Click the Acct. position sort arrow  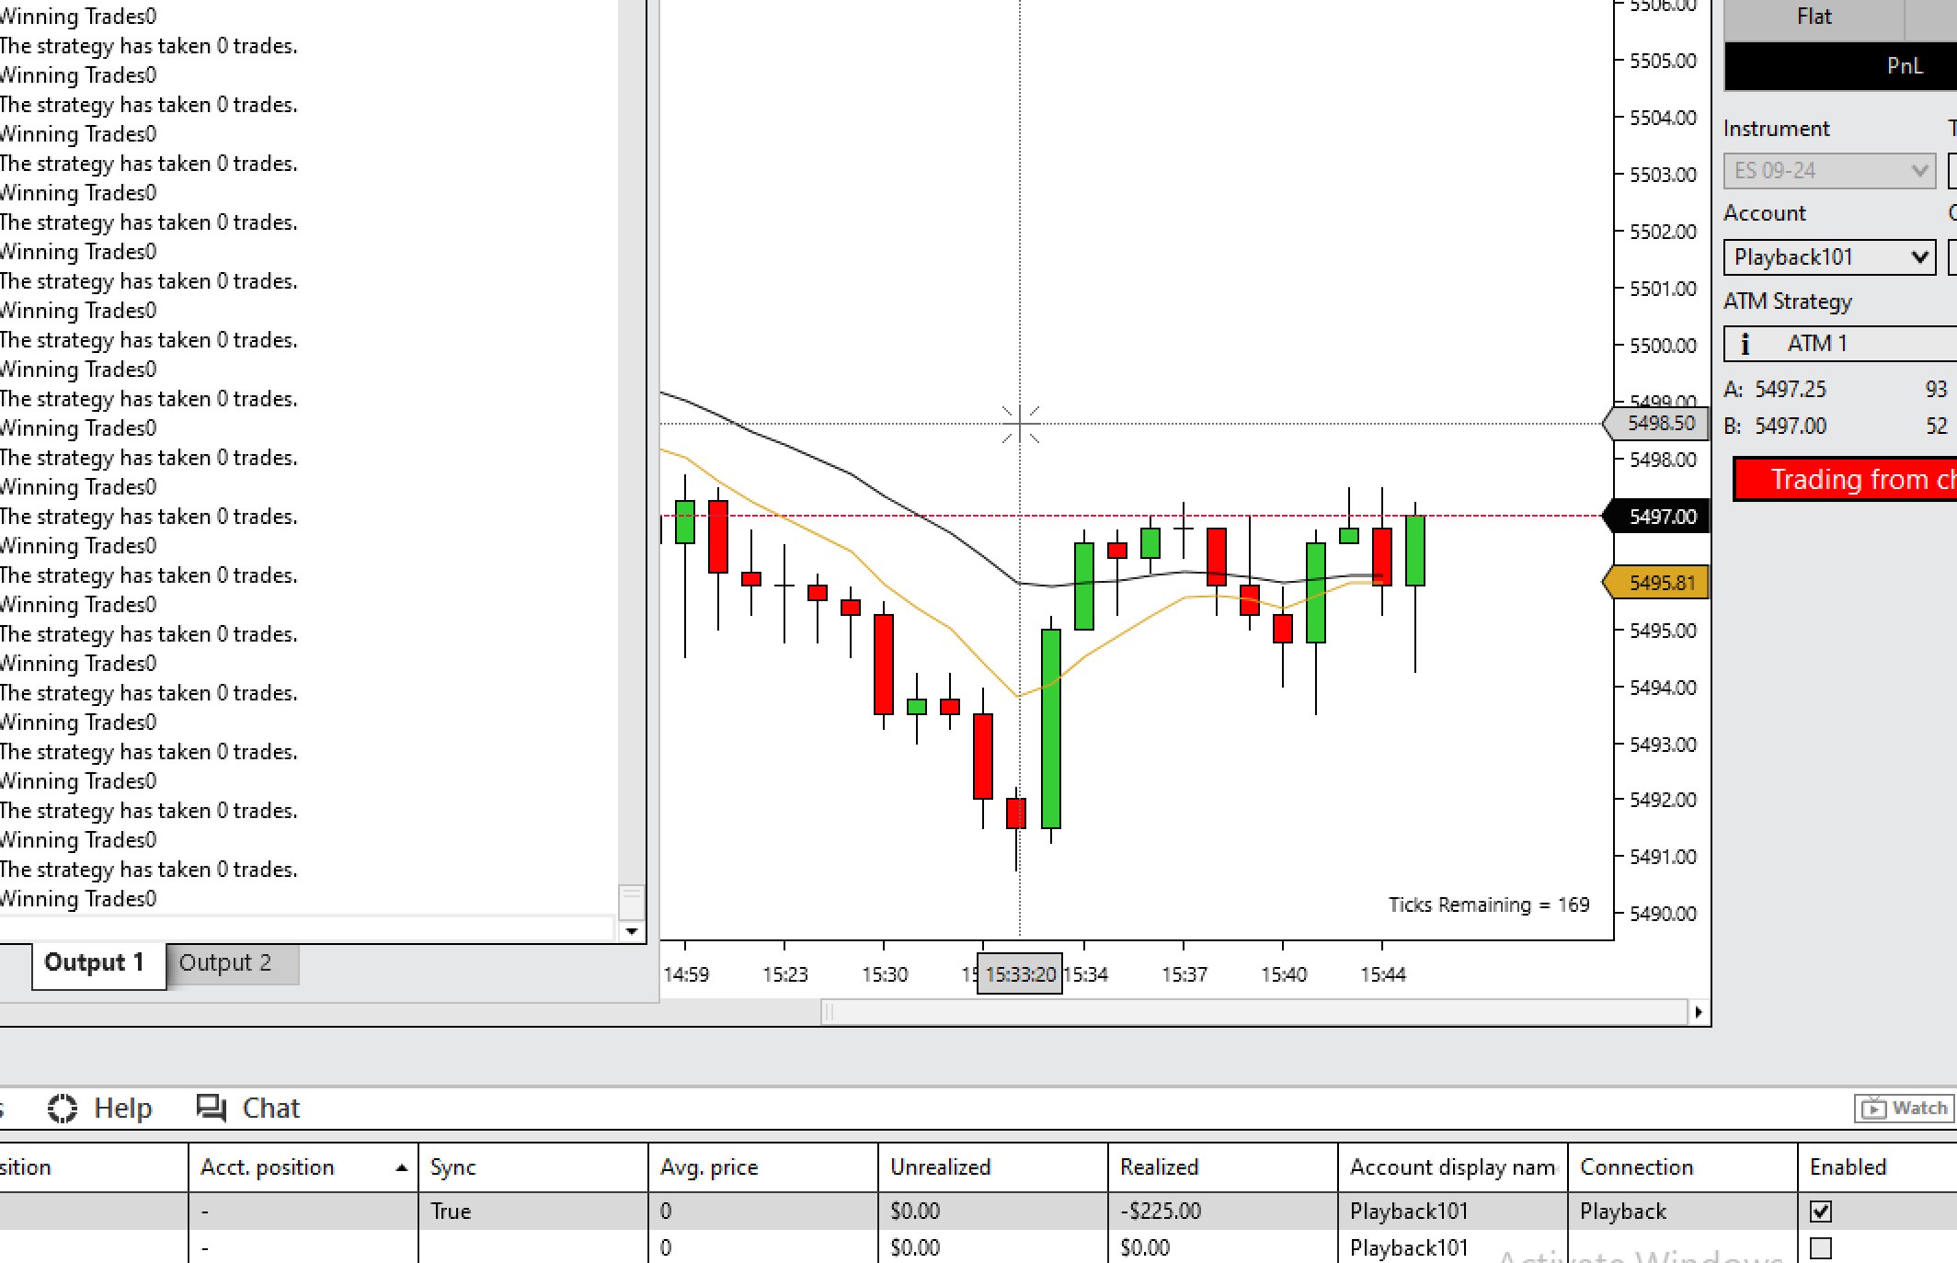point(402,1168)
